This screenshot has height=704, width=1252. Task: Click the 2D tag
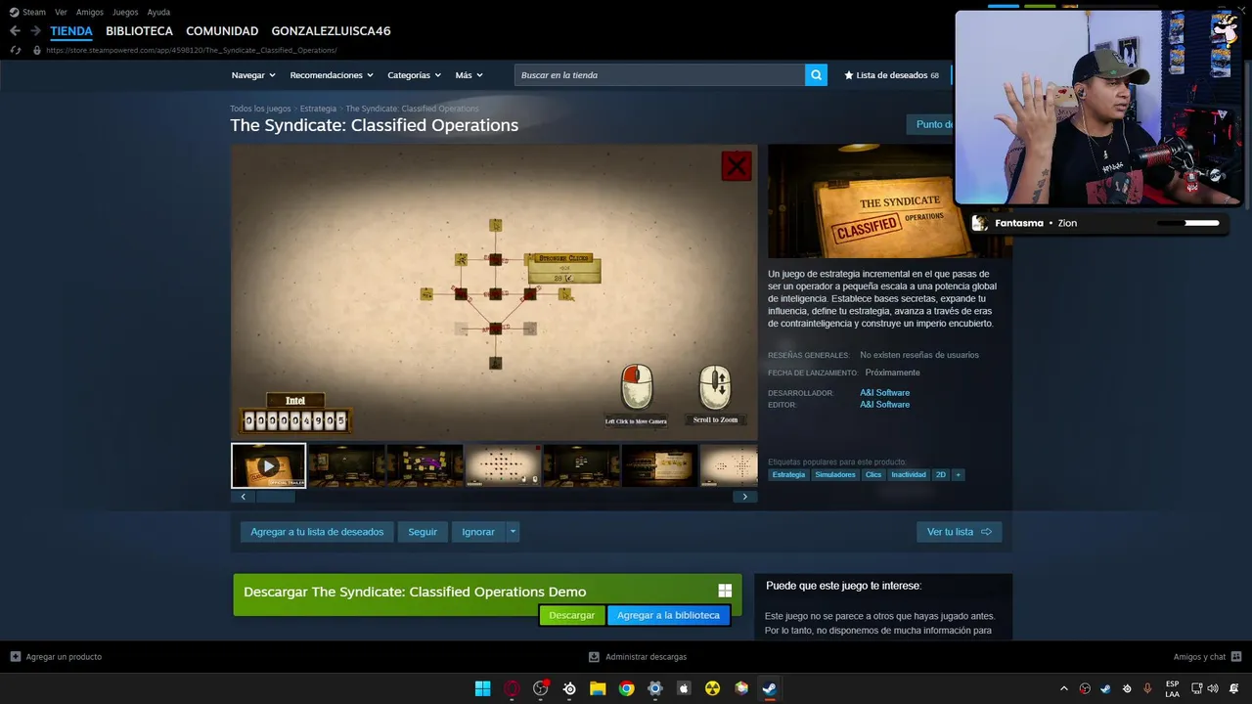941,475
